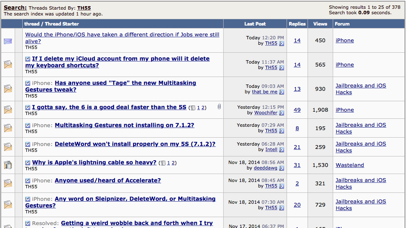Open the Sleipnizer, DeleteWord, Multitasking Gestures thread
407x228 pixels.
(120, 202)
